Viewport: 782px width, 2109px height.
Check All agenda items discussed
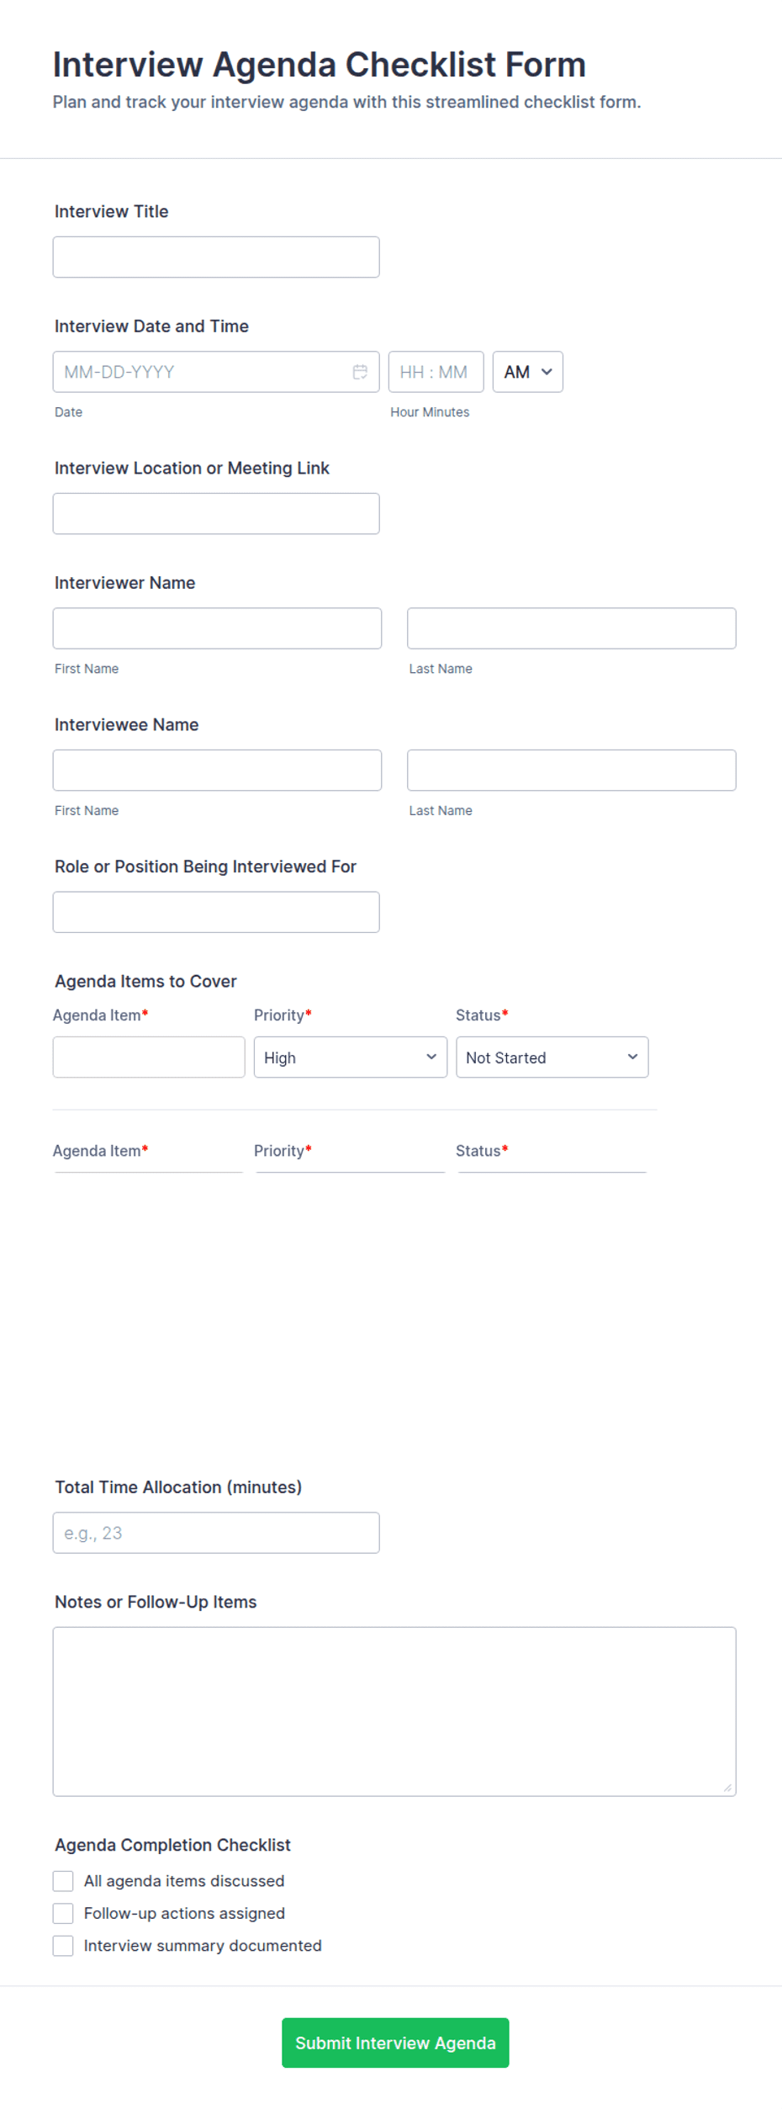(x=63, y=1880)
